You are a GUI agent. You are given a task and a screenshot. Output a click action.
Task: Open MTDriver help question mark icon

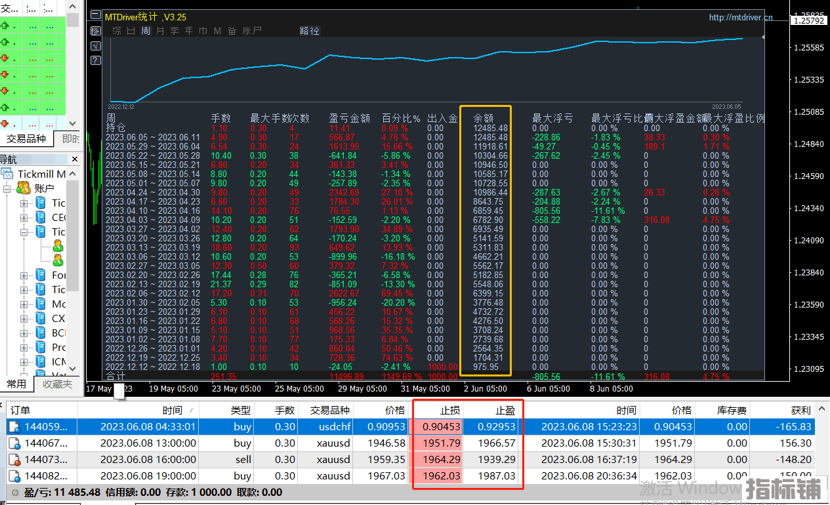tap(96, 60)
